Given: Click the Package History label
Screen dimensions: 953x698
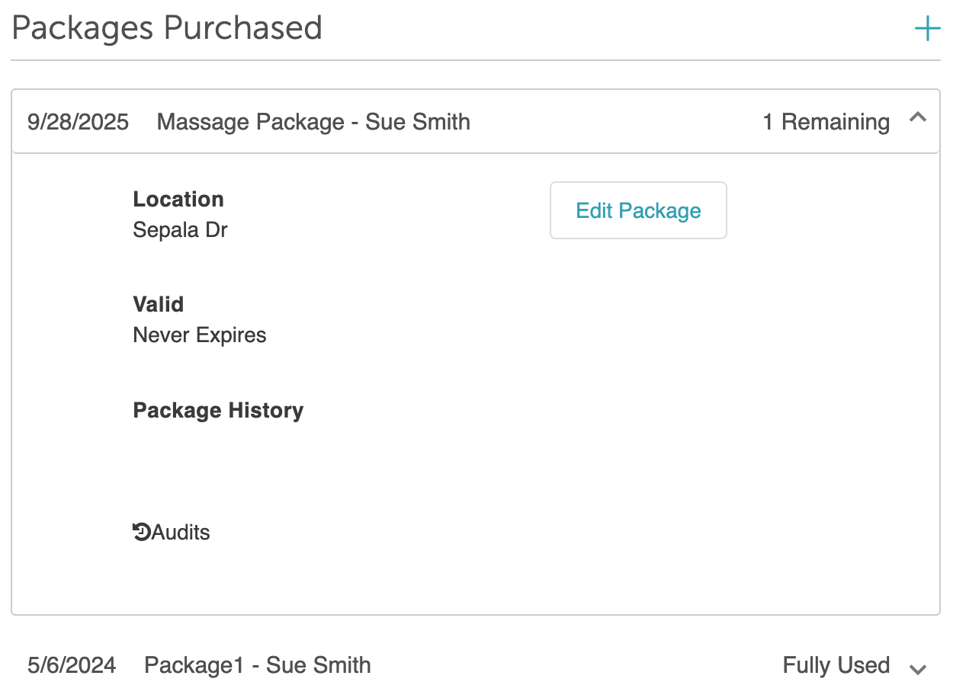Looking at the screenshot, I should click(x=218, y=410).
